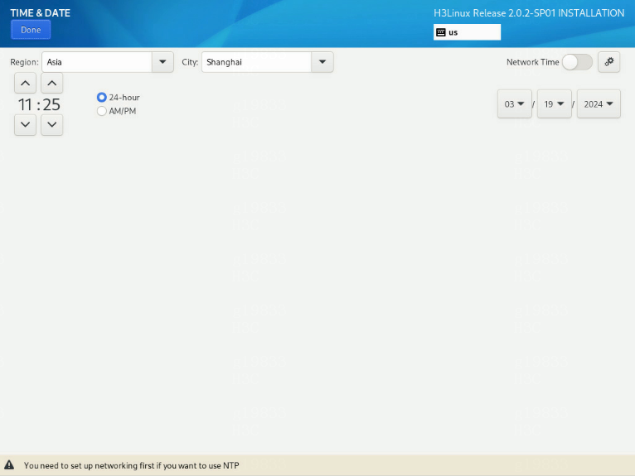Click the Done button
The image size is (635, 476).
pyautogui.click(x=31, y=30)
